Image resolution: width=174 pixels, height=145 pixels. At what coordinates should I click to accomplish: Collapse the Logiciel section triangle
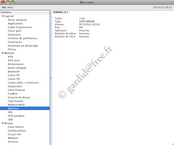(x=3, y=16)
